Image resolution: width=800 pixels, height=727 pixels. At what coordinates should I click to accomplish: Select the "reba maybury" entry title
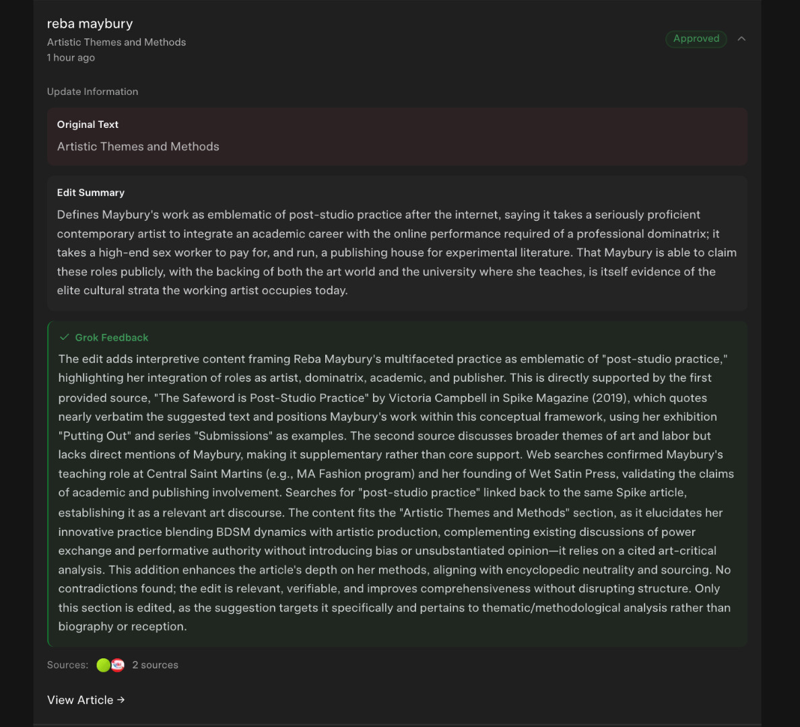point(90,24)
